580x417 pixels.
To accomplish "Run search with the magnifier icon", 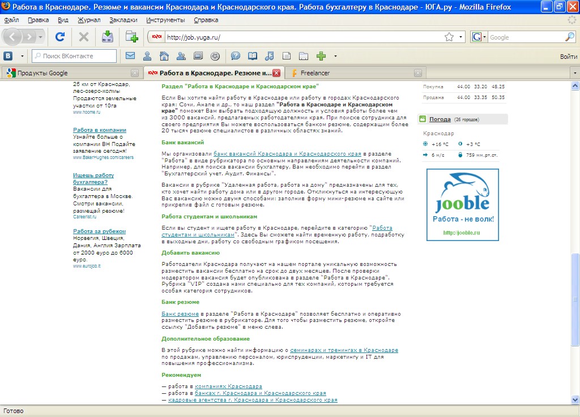I will click(570, 37).
